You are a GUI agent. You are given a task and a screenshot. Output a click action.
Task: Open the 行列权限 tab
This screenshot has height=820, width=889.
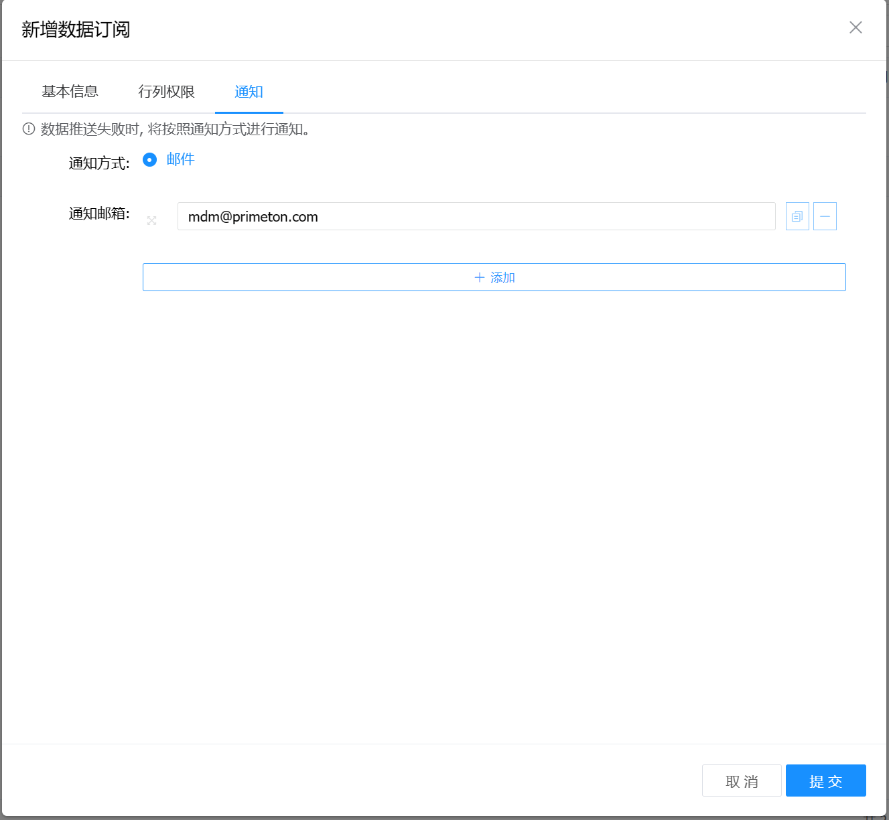tap(167, 92)
